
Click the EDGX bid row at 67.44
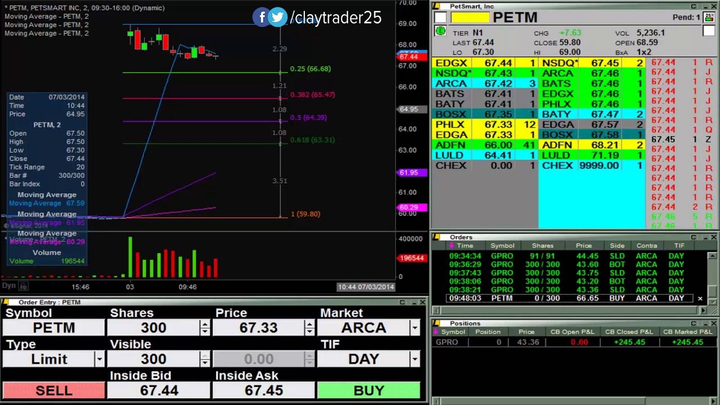coord(485,63)
